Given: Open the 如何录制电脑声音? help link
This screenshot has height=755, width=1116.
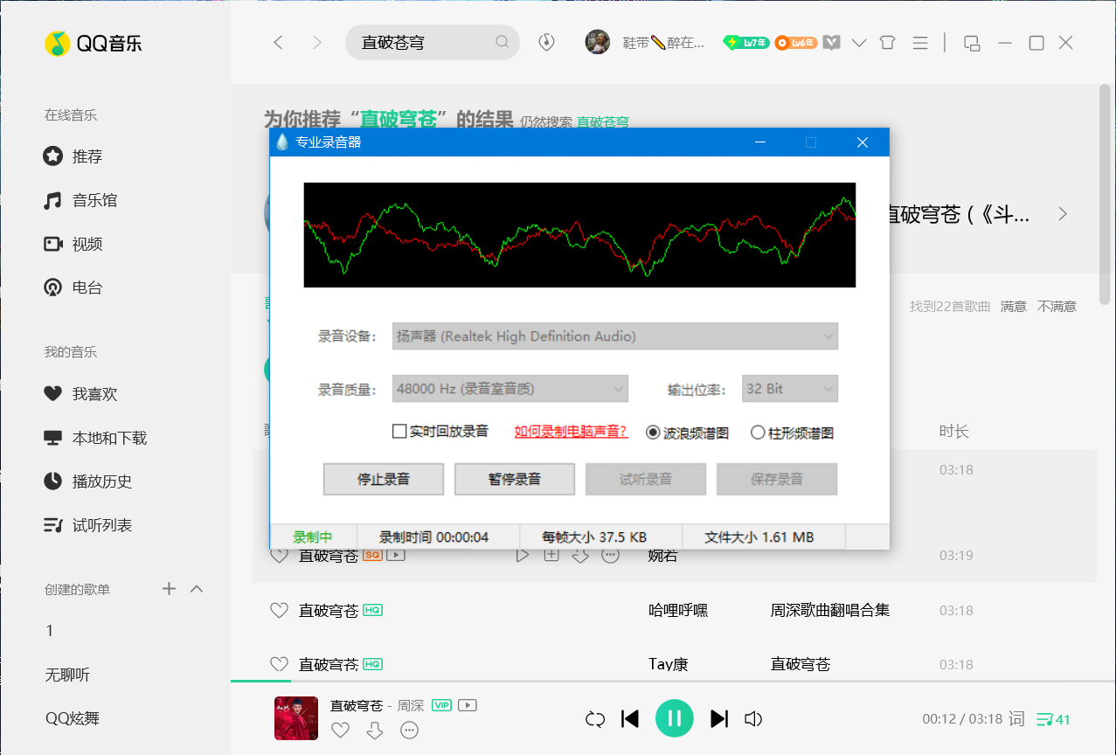Looking at the screenshot, I should tap(572, 431).
